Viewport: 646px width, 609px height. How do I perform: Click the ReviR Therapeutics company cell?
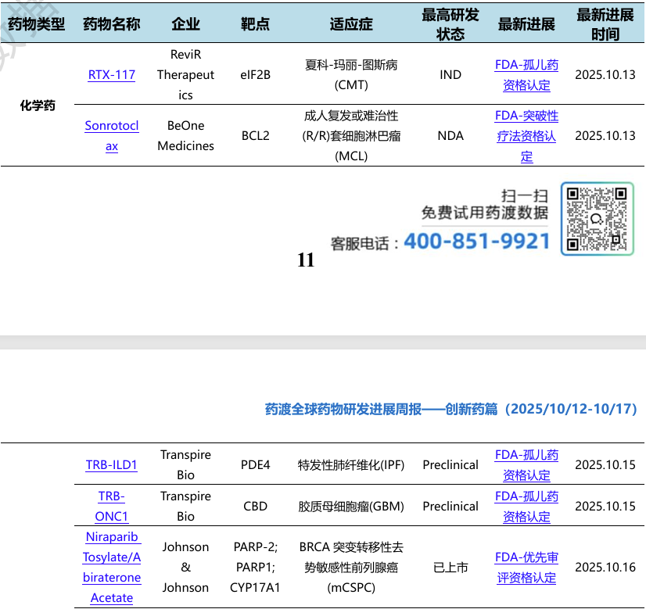click(x=186, y=75)
